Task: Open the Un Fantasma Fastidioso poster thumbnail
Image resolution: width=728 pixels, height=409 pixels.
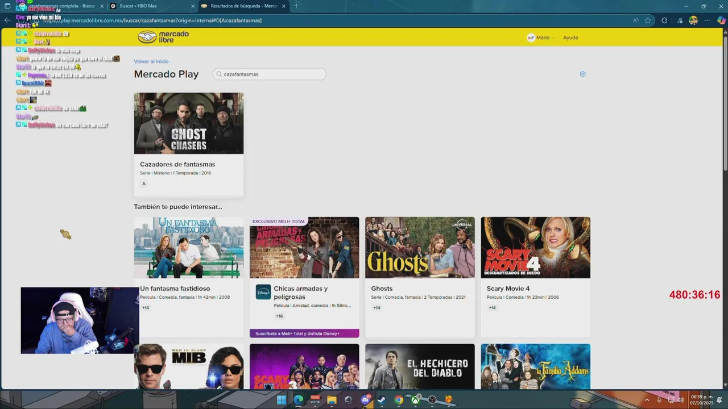Action: [x=189, y=248]
